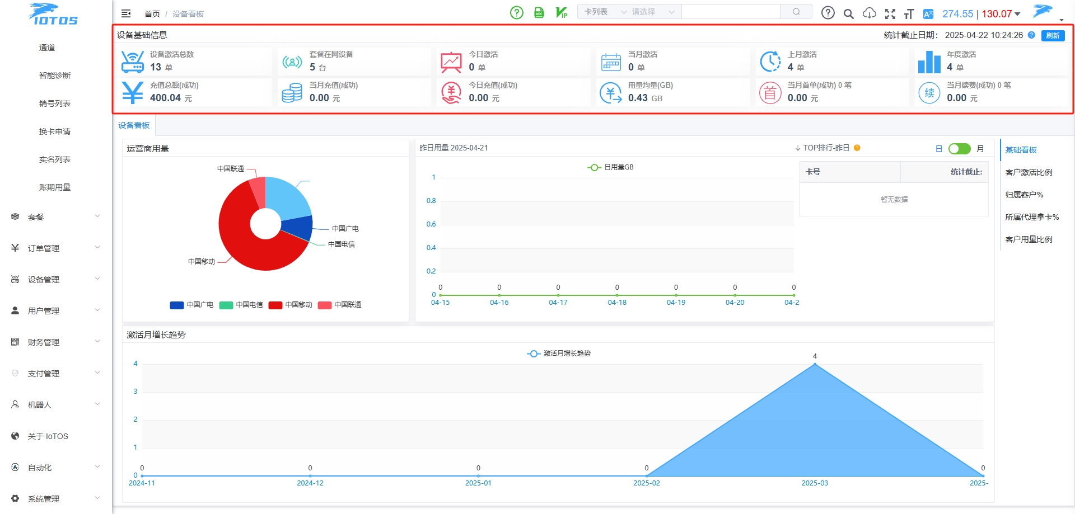Click the header search input field

[x=731, y=12]
